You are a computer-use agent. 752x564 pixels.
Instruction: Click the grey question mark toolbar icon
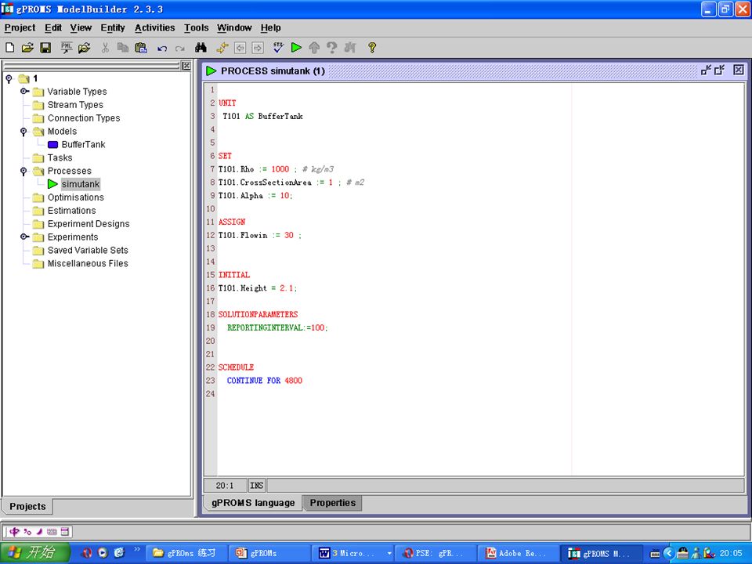331,48
